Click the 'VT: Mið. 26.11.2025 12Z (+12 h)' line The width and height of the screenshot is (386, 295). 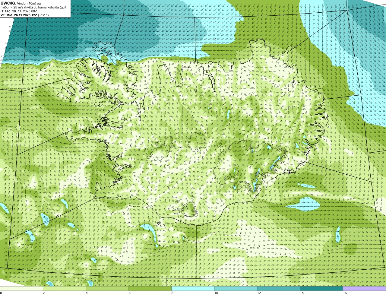[x=25, y=15]
